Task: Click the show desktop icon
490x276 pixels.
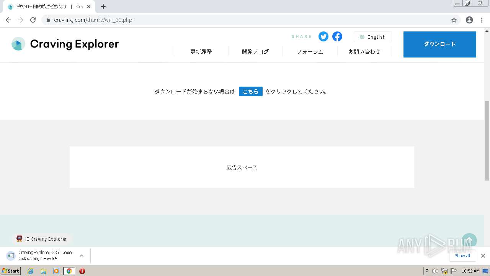Action: 485,271
